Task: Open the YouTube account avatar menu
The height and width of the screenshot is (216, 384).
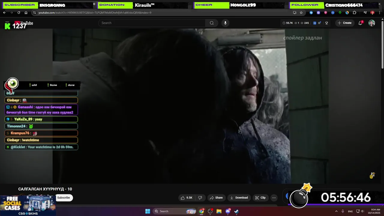Action: tap(372, 23)
